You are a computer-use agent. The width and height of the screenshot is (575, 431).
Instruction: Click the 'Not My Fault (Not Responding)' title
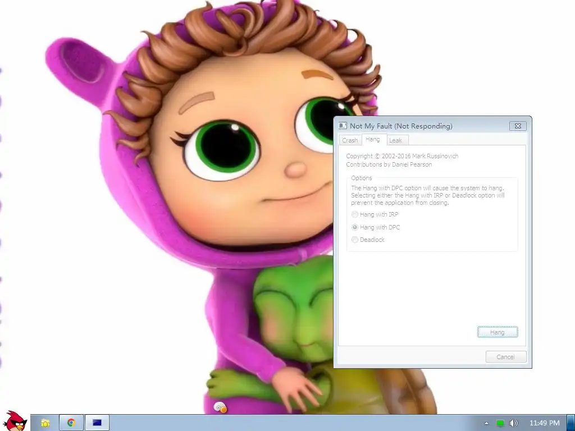(401, 126)
